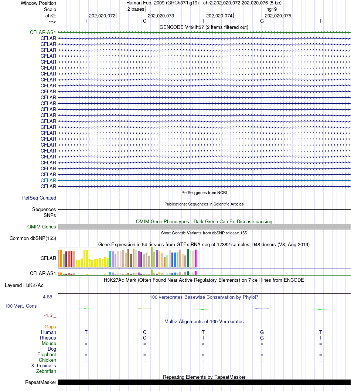
Task: Click the CFLAR label beside the GTEx bar chart
Action: (48, 258)
